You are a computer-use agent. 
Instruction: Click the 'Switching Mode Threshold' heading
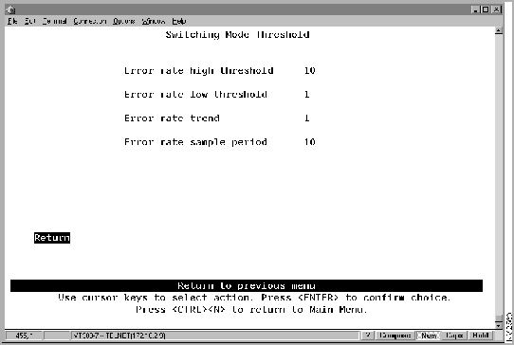point(237,35)
